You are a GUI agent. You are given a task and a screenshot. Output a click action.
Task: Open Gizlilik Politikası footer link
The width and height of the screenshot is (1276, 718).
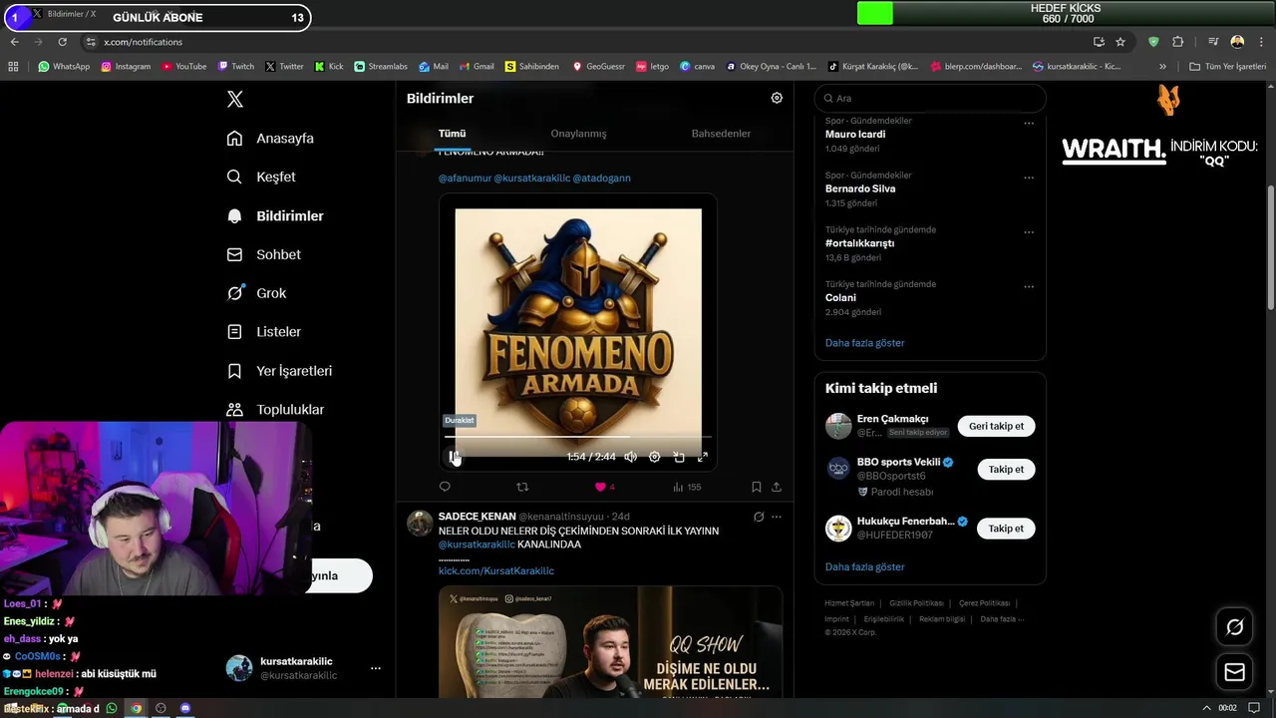tap(916, 603)
